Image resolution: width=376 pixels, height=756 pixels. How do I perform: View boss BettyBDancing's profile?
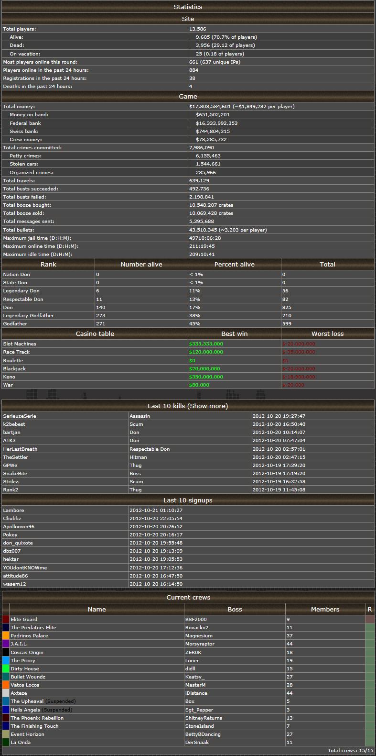point(203,734)
